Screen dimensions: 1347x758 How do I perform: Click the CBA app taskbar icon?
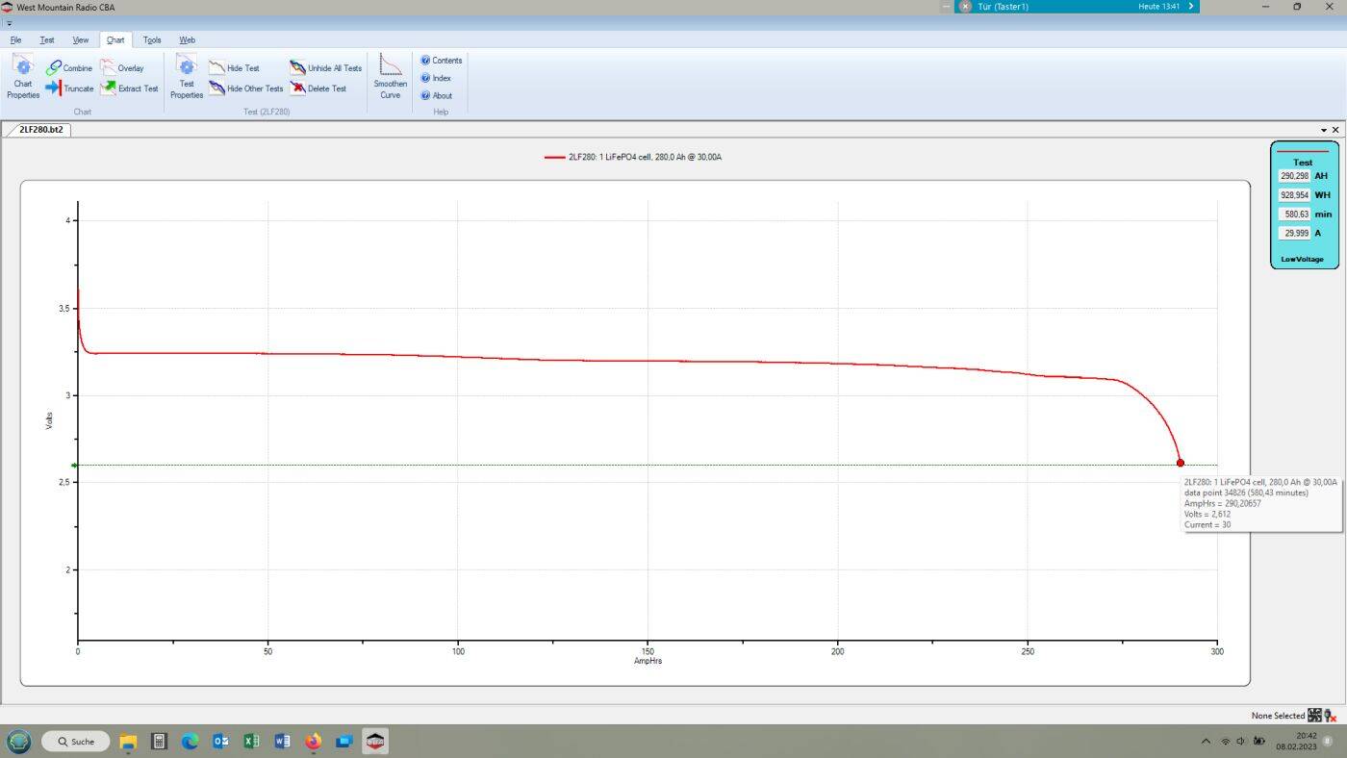pos(375,742)
